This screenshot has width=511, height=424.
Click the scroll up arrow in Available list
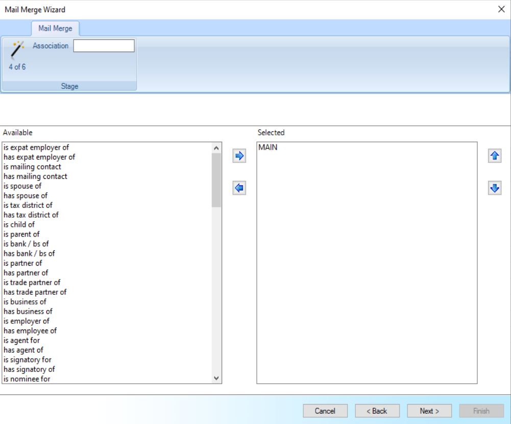click(x=216, y=148)
